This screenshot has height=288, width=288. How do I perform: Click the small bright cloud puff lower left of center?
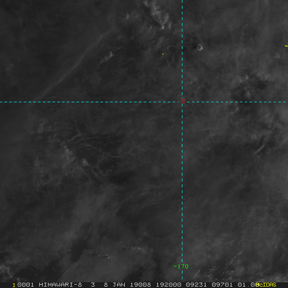84,163
